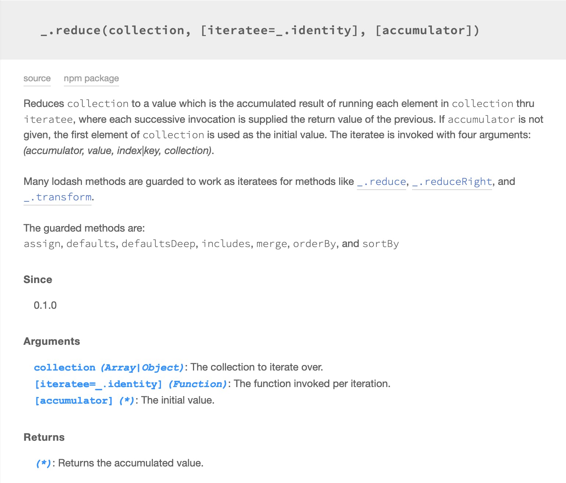Open the _.transform documentation link

click(x=57, y=197)
